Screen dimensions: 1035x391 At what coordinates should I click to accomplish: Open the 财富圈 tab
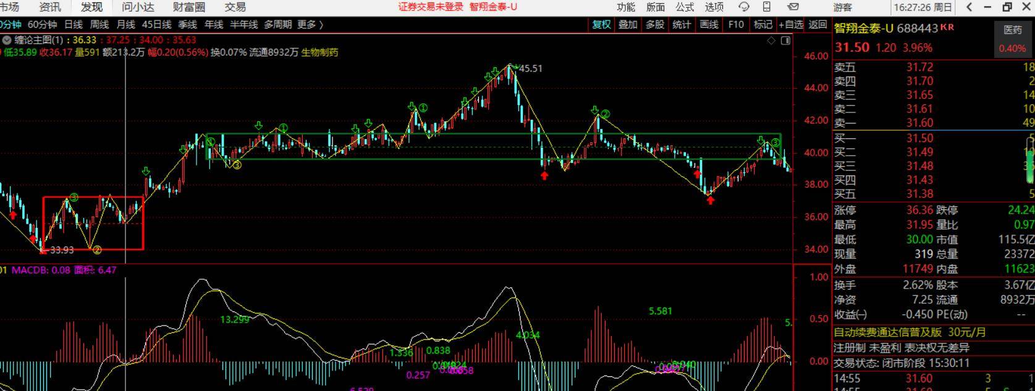(x=189, y=7)
